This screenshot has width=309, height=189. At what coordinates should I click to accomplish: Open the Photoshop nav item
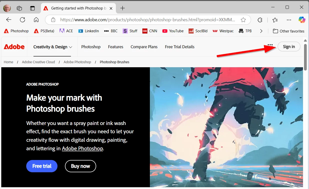[91, 47]
